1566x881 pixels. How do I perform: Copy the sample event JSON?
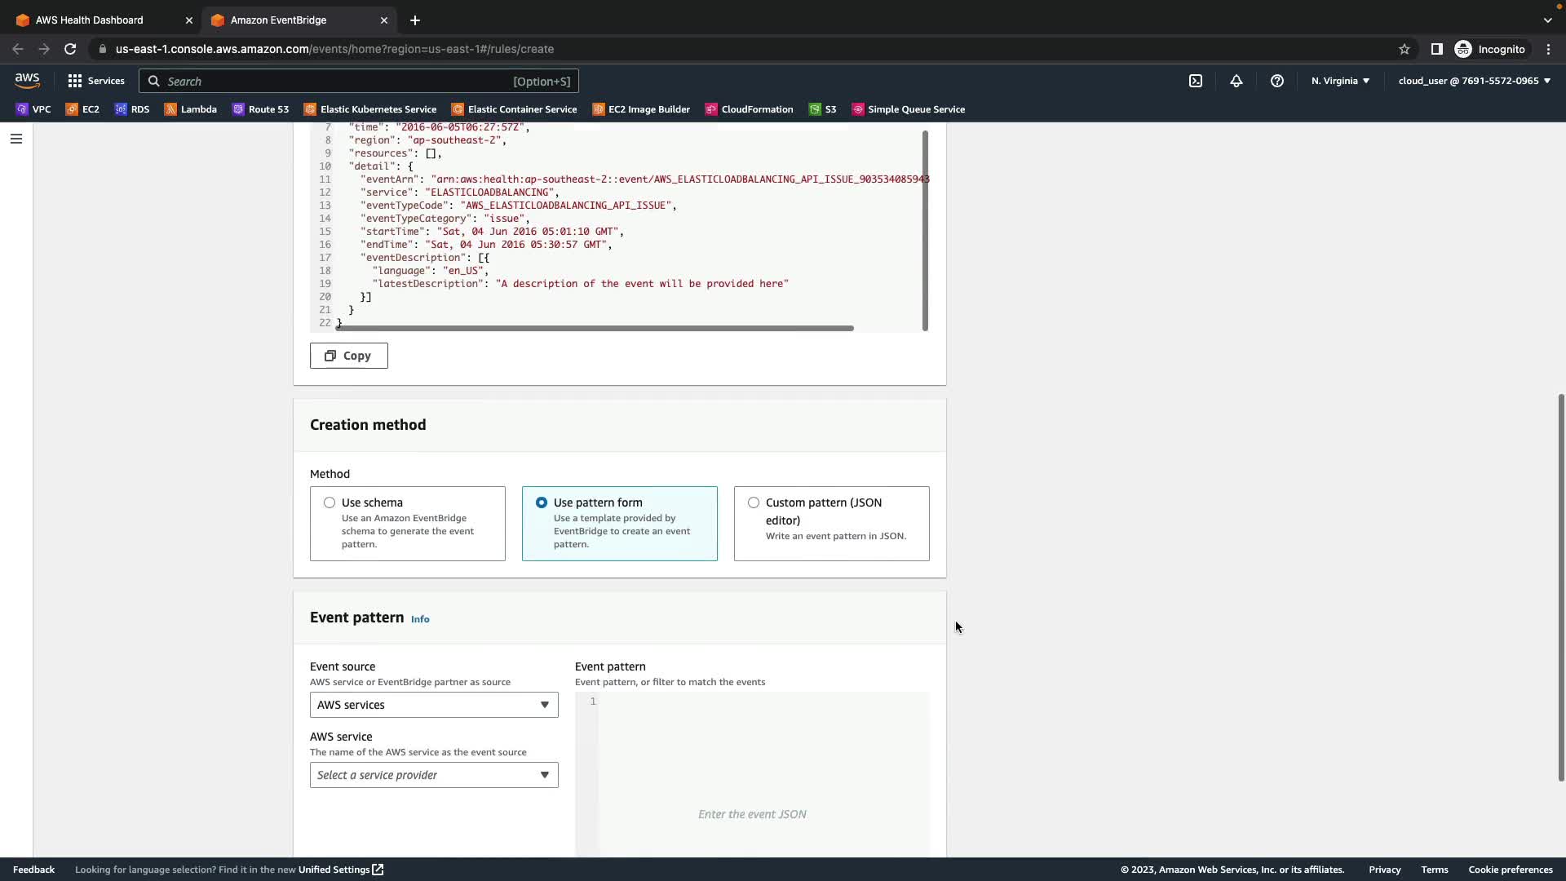(348, 356)
